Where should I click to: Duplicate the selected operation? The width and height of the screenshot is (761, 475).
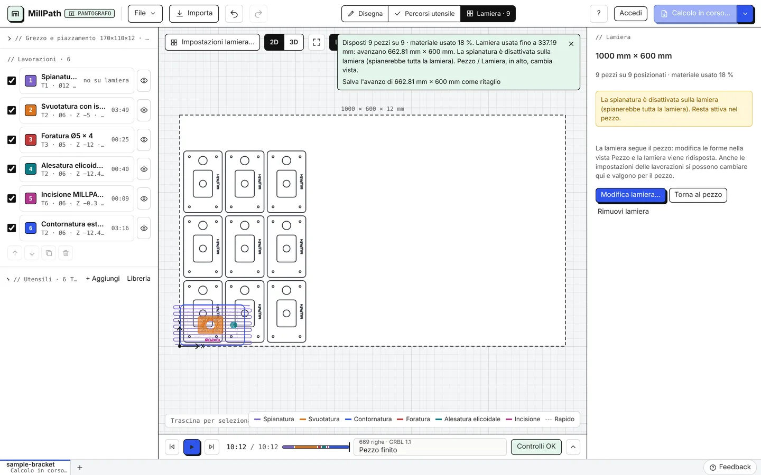(49, 253)
